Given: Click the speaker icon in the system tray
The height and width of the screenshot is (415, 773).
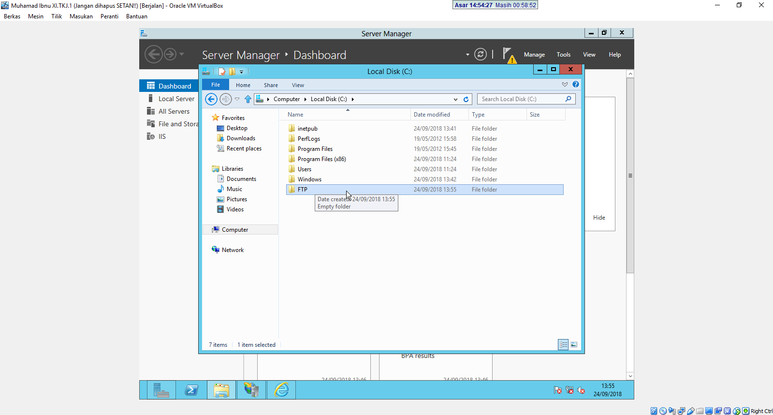Looking at the screenshot, I should pos(581,390).
